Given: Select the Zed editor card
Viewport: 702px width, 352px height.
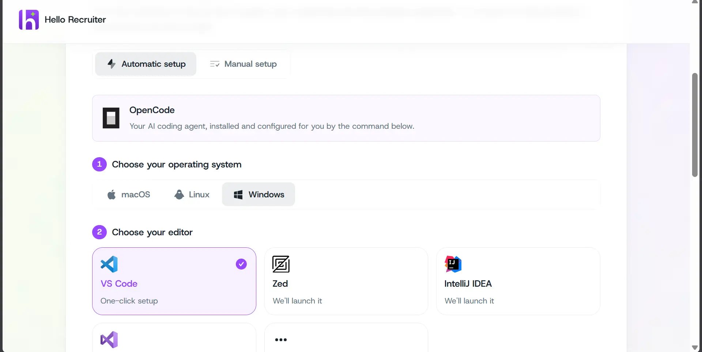Looking at the screenshot, I should click(x=346, y=281).
